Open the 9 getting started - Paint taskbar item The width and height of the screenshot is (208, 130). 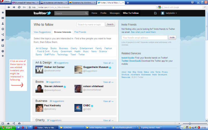pos(150,128)
